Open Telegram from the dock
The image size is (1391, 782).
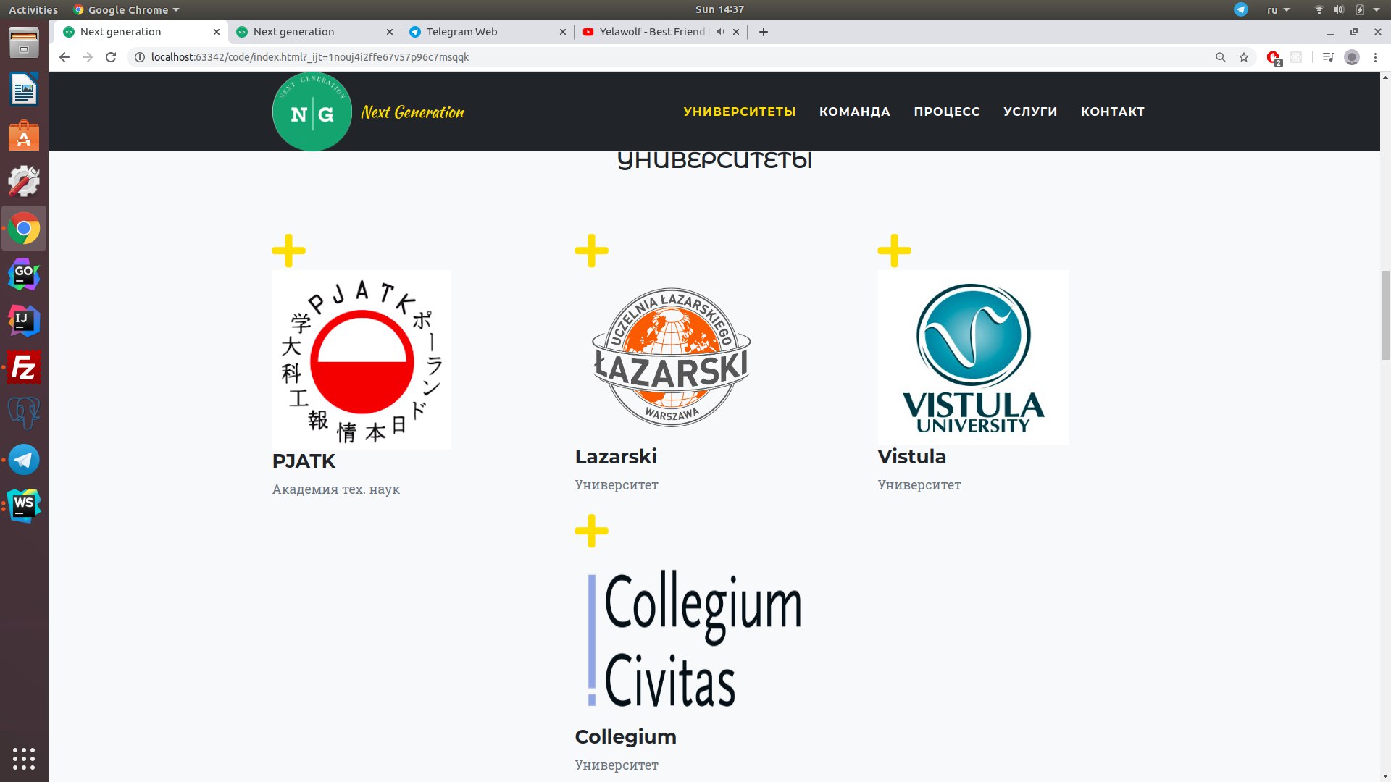point(24,460)
